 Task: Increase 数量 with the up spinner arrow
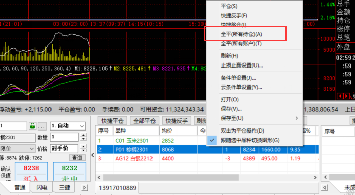tap(83, 135)
